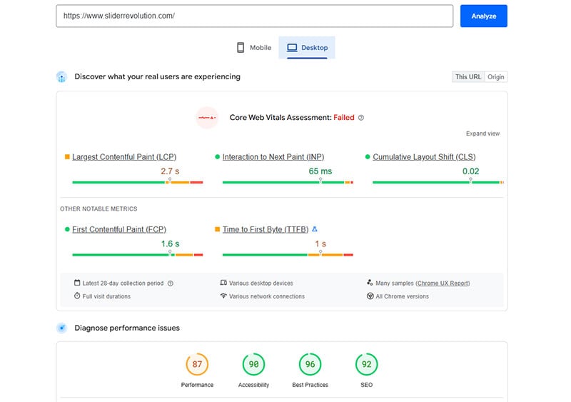The width and height of the screenshot is (571, 402).
Task: Click the SEO score gauge 92
Action: pos(366,364)
